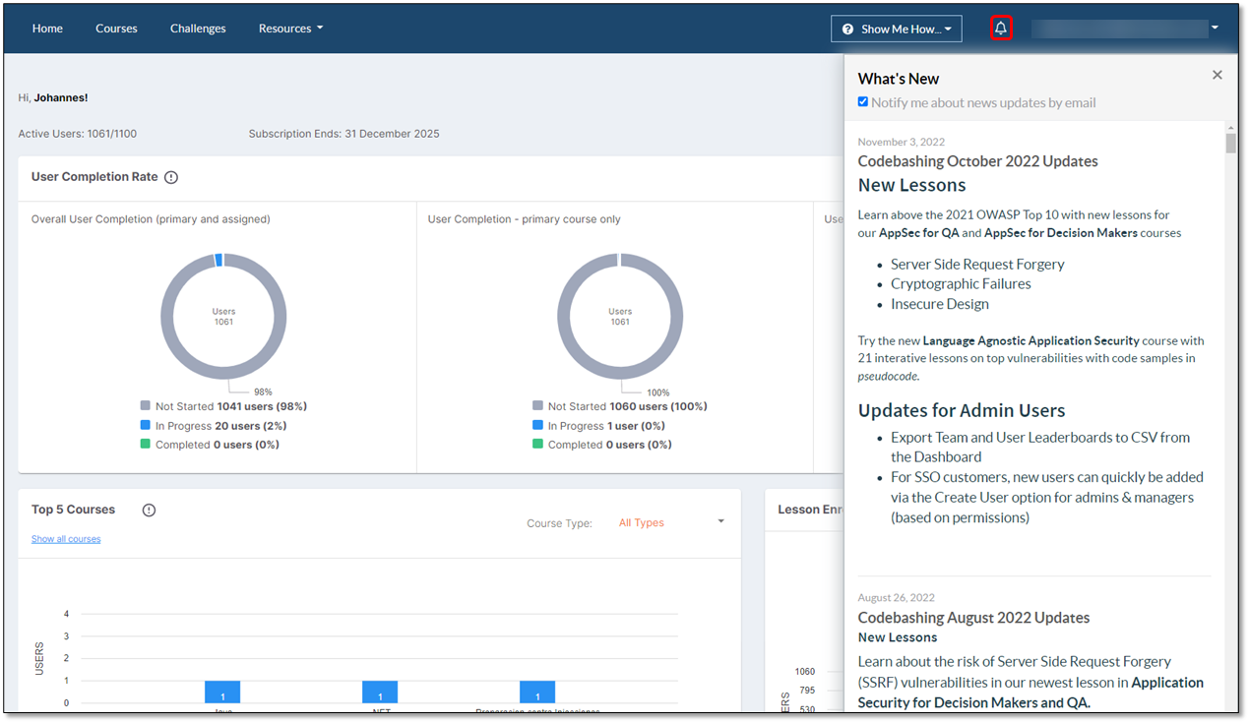
Task: Follow the Show all courses link
Action: click(66, 539)
